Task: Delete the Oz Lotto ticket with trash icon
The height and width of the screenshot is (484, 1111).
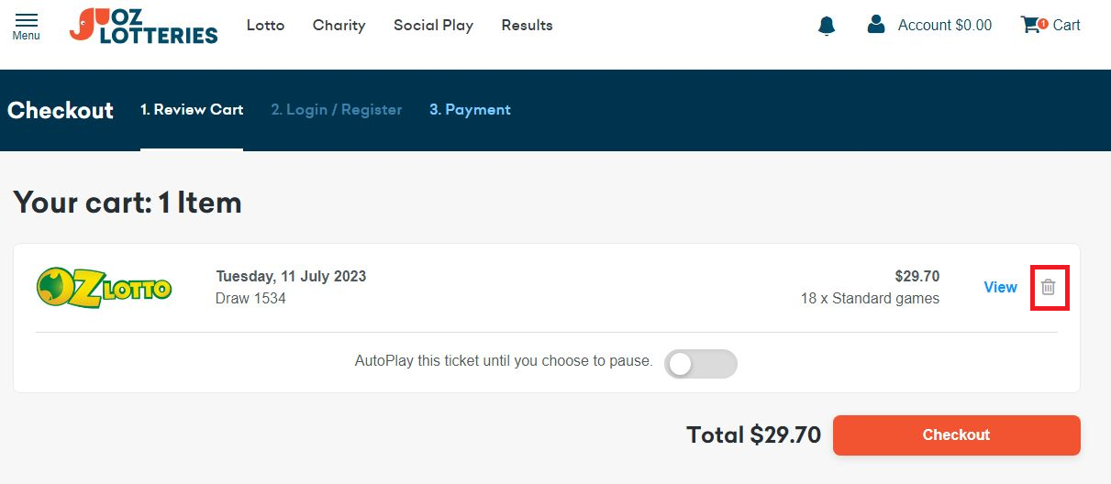Action: pos(1049,287)
